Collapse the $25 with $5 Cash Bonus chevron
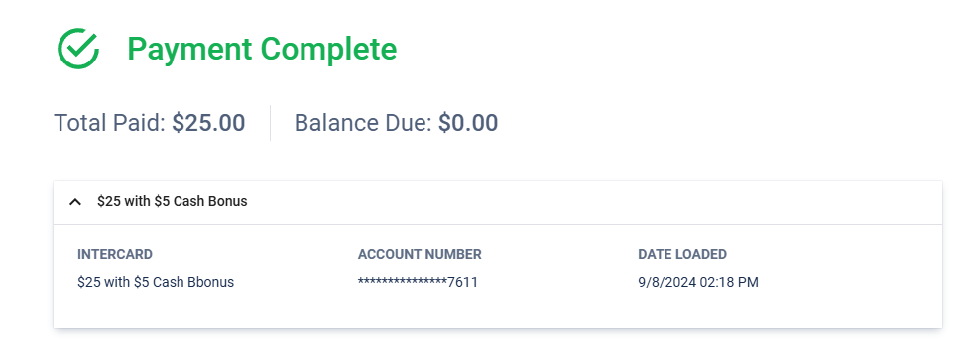968x364 pixels. [x=75, y=201]
